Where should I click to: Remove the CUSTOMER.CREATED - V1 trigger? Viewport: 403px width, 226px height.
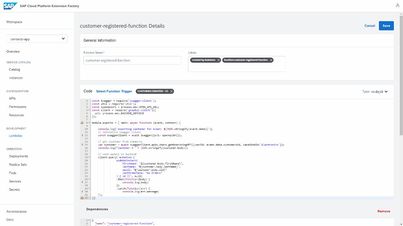pos(171,91)
